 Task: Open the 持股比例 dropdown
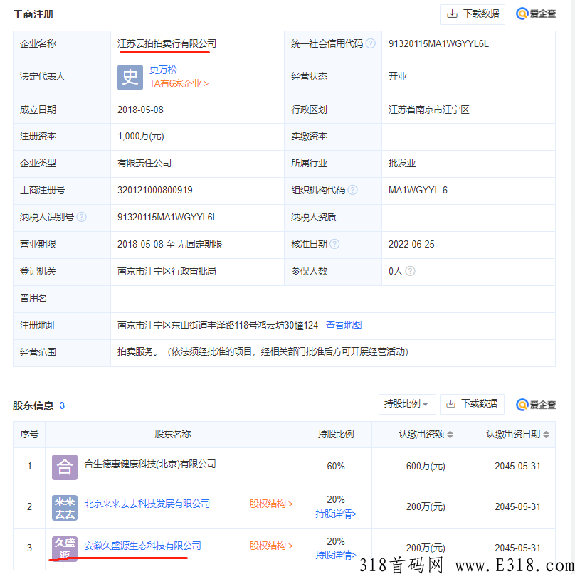[406, 404]
